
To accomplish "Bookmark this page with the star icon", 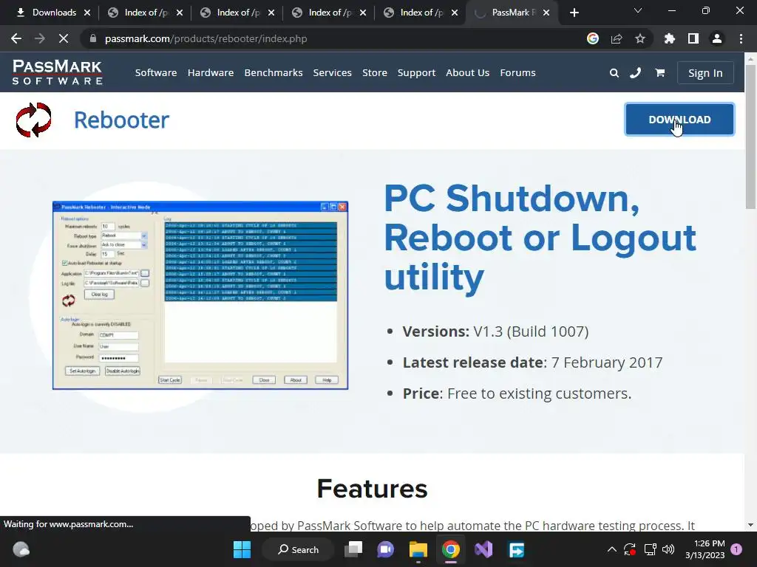I will coord(640,38).
